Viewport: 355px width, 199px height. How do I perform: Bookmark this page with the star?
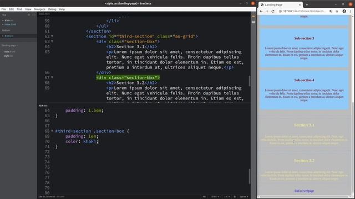pyautogui.click(x=337, y=11)
